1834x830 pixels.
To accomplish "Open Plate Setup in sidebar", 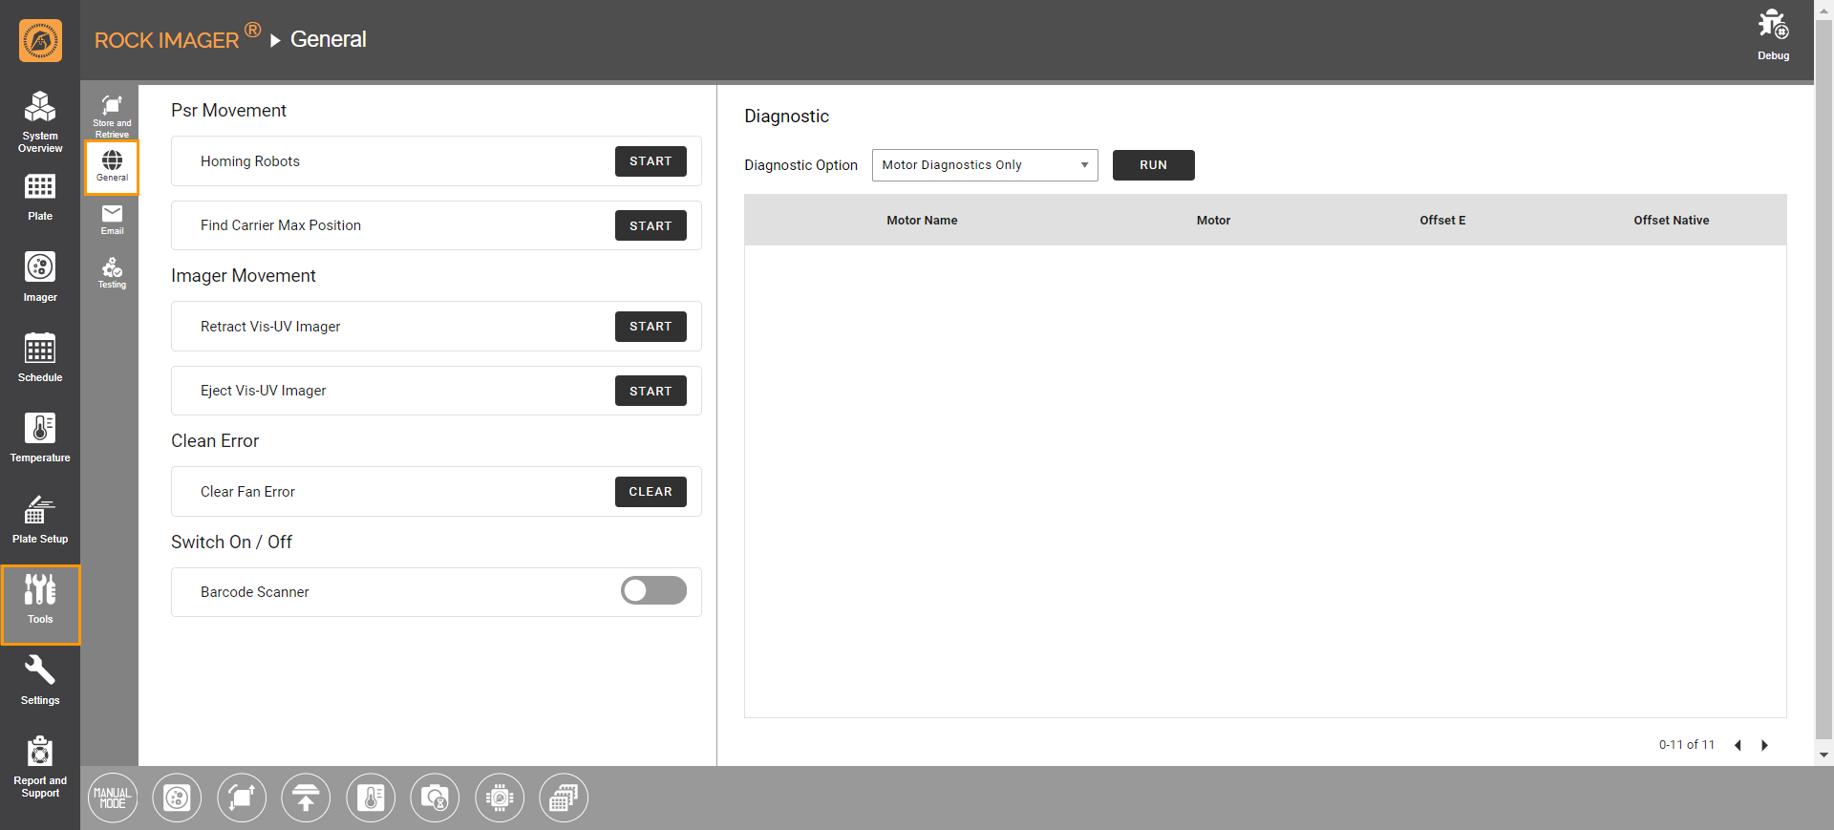I will 40,518.
